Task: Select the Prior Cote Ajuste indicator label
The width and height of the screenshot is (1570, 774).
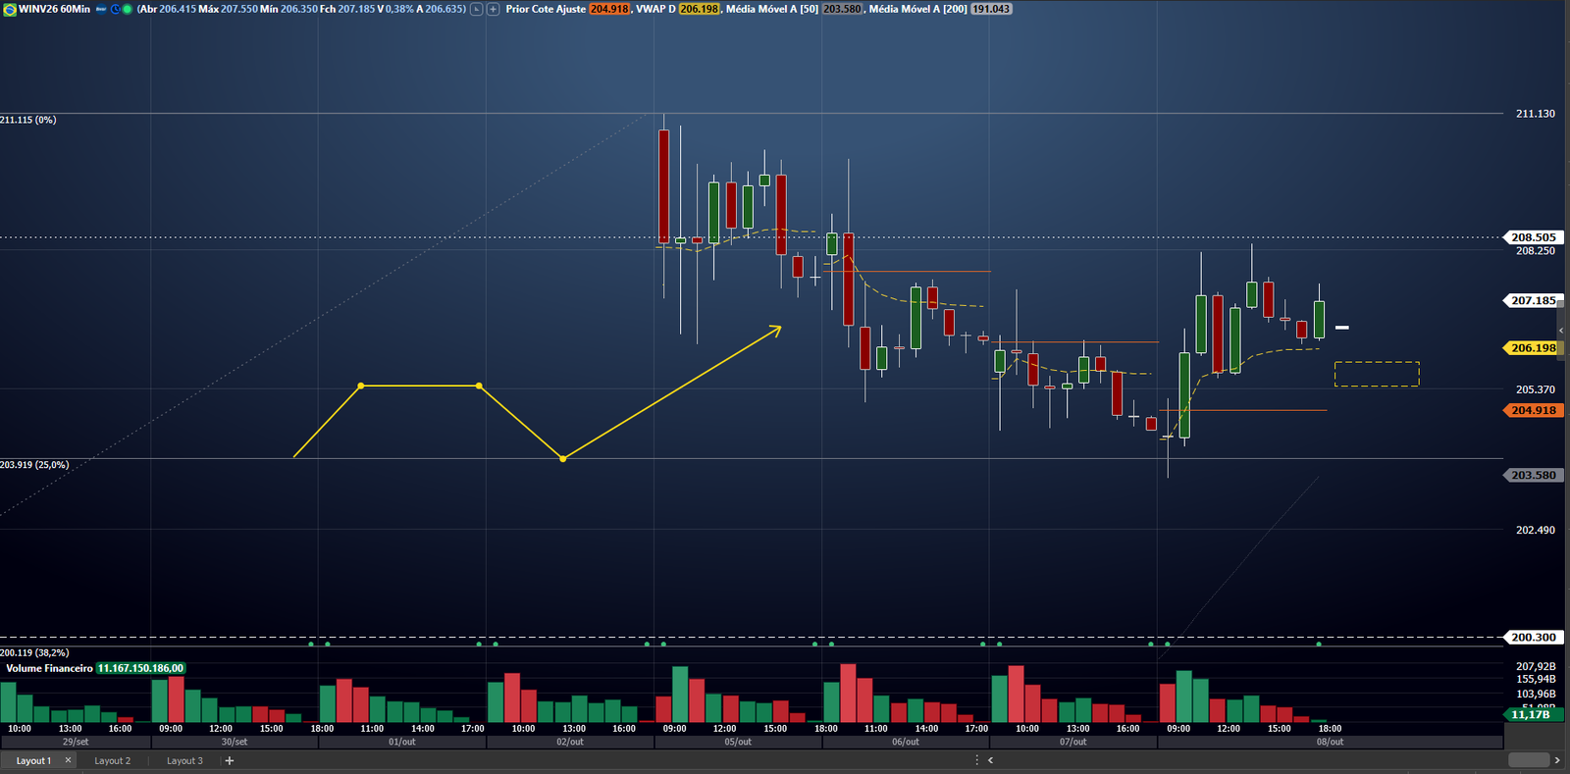Action: click(546, 9)
